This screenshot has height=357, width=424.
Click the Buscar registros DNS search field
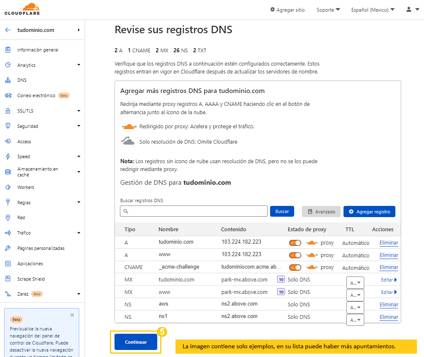[194, 211]
